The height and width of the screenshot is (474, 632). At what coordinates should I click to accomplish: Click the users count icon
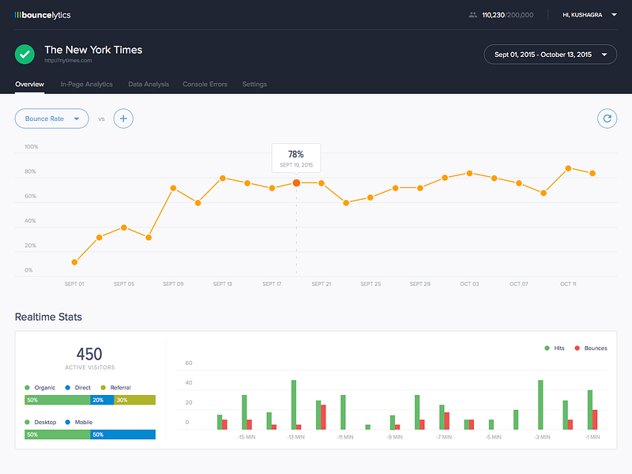coord(472,14)
